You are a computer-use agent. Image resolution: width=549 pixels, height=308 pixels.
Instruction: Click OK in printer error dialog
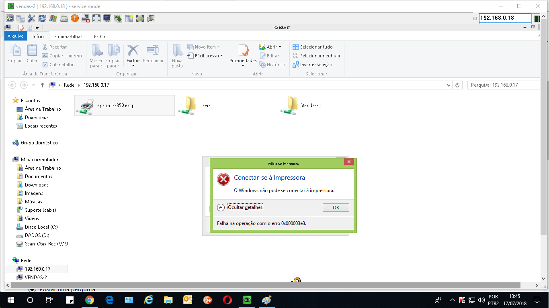[336, 207]
